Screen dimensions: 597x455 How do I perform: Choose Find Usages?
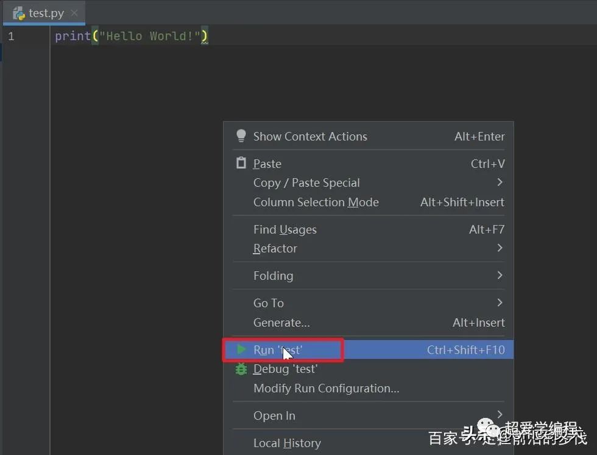368,229
